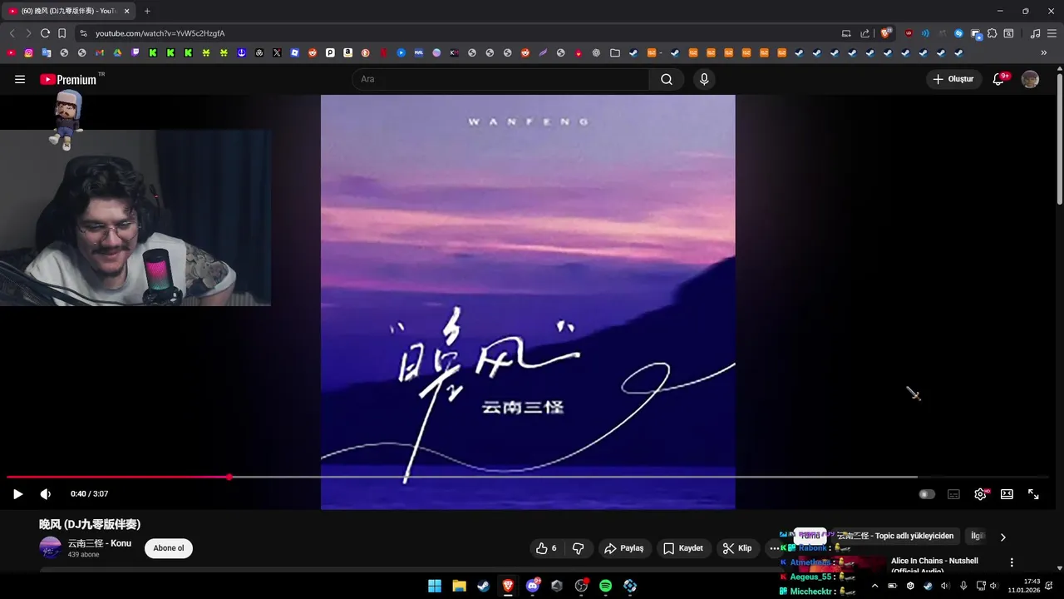Open File Explorer from taskbar
Screen dimensions: 1064x599
click(459, 586)
